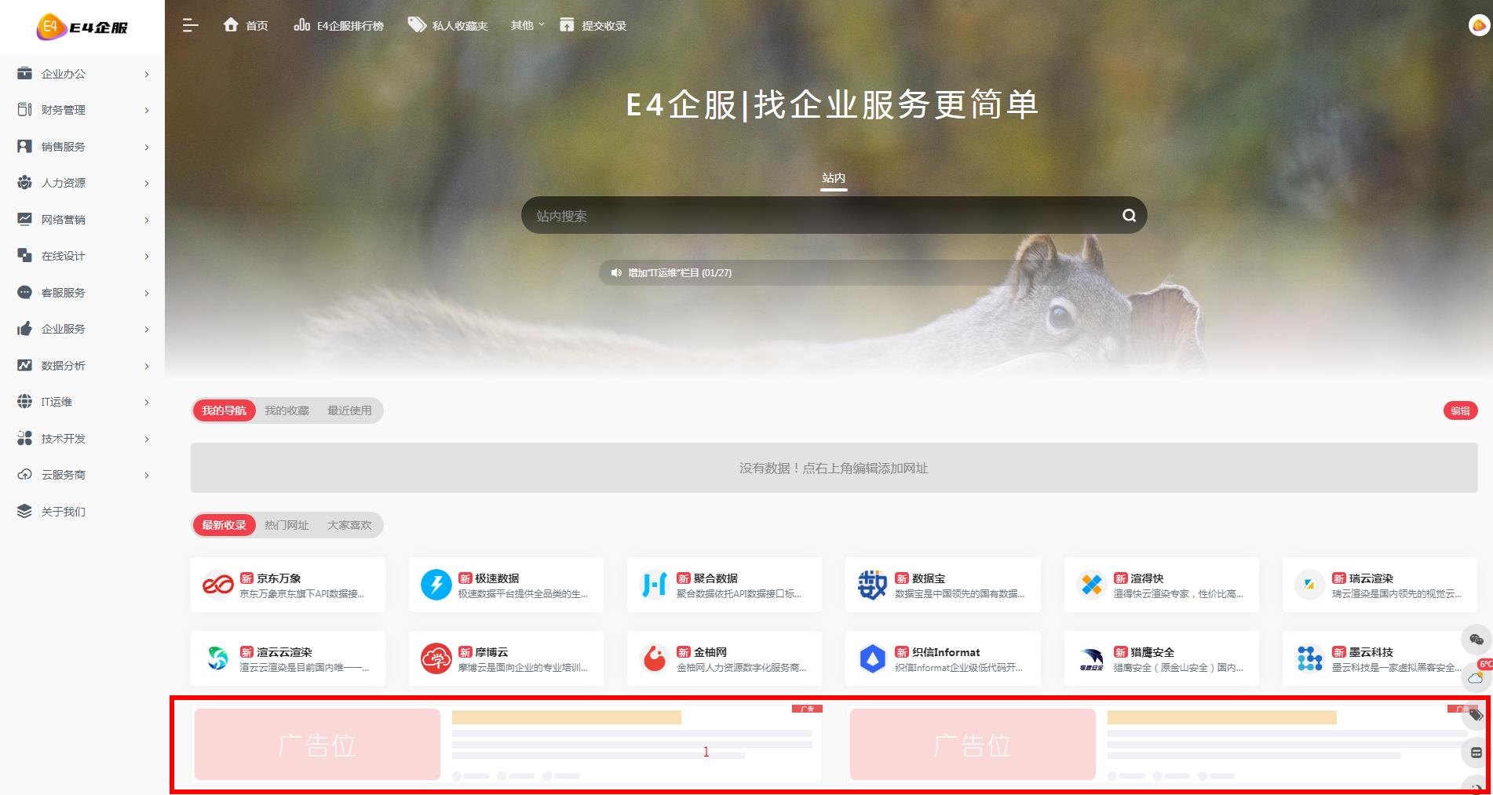
Task: Open the floating WeChat icon
Action: tap(1476, 640)
